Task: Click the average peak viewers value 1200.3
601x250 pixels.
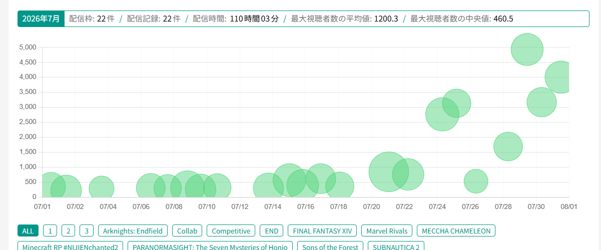Action: (x=386, y=19)
